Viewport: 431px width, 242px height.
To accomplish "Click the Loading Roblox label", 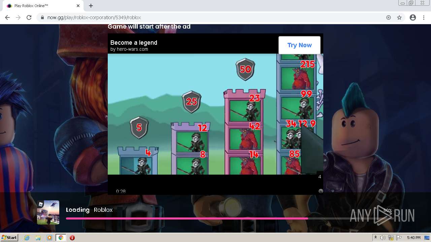I will (89, 210).
